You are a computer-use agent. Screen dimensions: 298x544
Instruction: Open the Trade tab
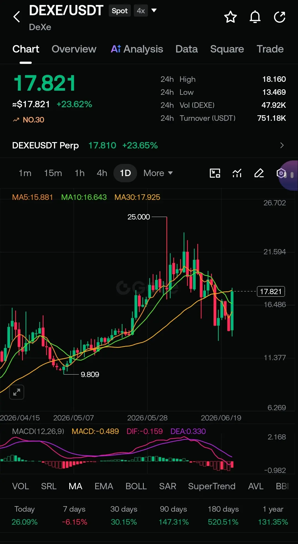click(270, 49)
